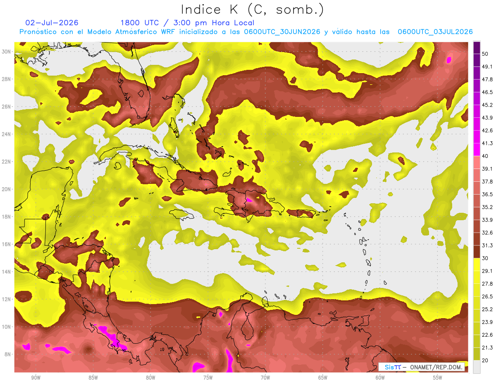Click the '70W' longitude axis label
Image resolution: width=496 pixels, height=383 pixels.
pyautogui.click(x=265, y=378)
